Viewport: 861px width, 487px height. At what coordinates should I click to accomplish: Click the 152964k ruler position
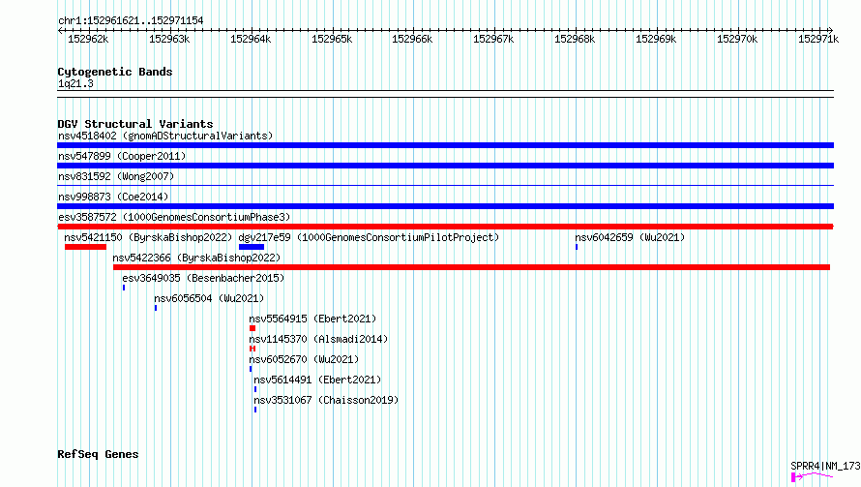point(251,39)
